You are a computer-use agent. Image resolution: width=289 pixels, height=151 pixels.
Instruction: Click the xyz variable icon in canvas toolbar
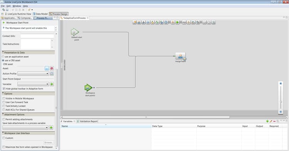[x=184, y=22]
